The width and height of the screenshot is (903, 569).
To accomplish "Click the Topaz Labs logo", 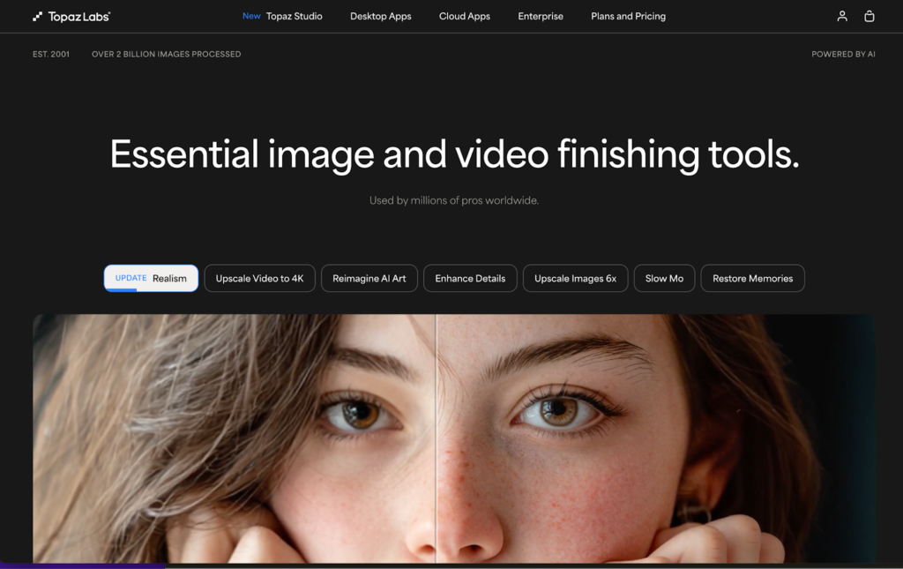I will [71, 16].
